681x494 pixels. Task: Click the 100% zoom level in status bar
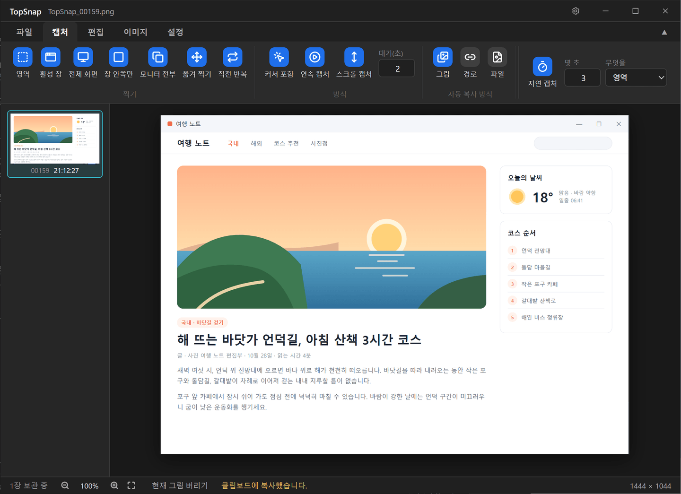click(x=89, y=486)
